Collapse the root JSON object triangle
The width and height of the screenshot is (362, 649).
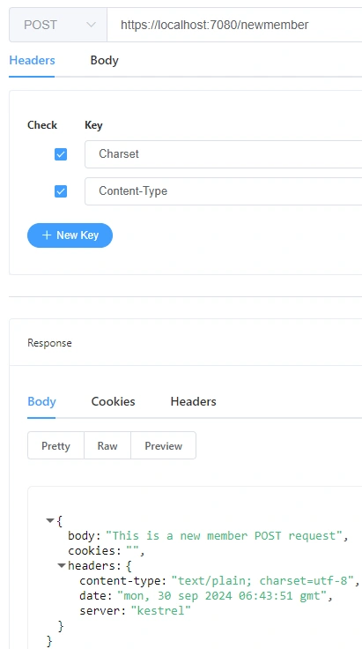click(x=50, y=520)
